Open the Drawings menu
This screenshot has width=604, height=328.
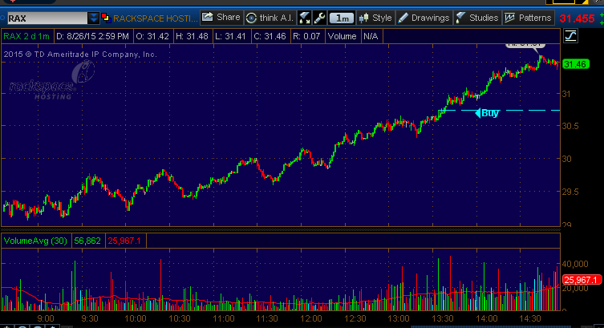pos(424,17)
